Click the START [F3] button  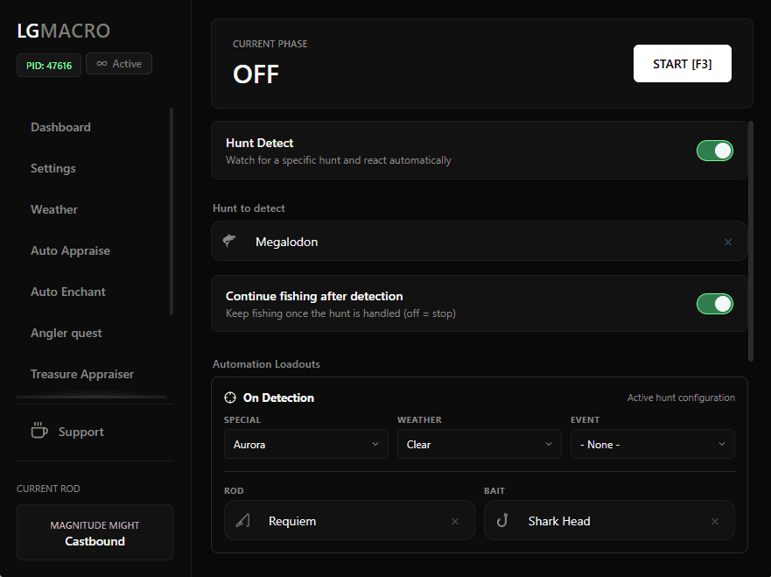[x=682, y=63]
